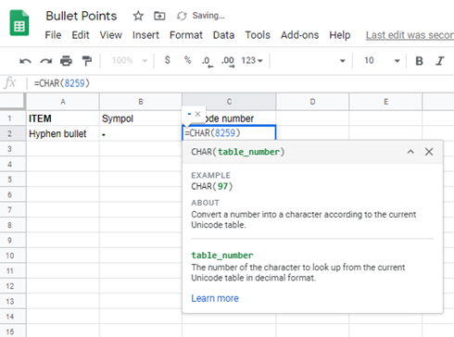Open the View menu

[110, 35]
